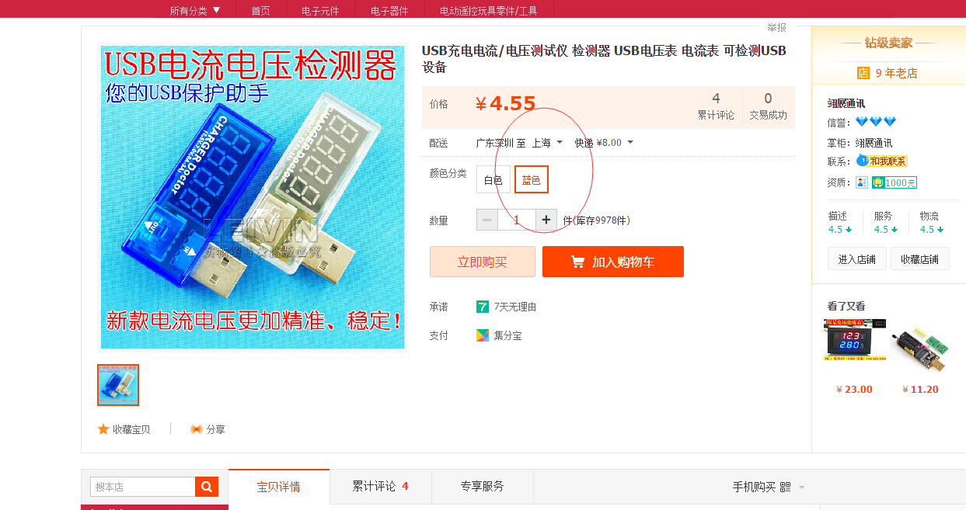Click the 集分宝 payment icon
The image size is (966, 510).
pyautogui.click(x=483, y=335)
